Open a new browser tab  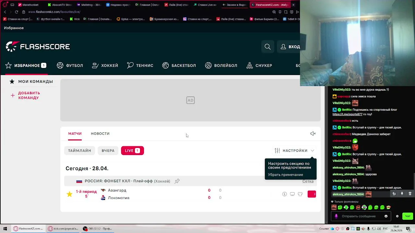293,5
